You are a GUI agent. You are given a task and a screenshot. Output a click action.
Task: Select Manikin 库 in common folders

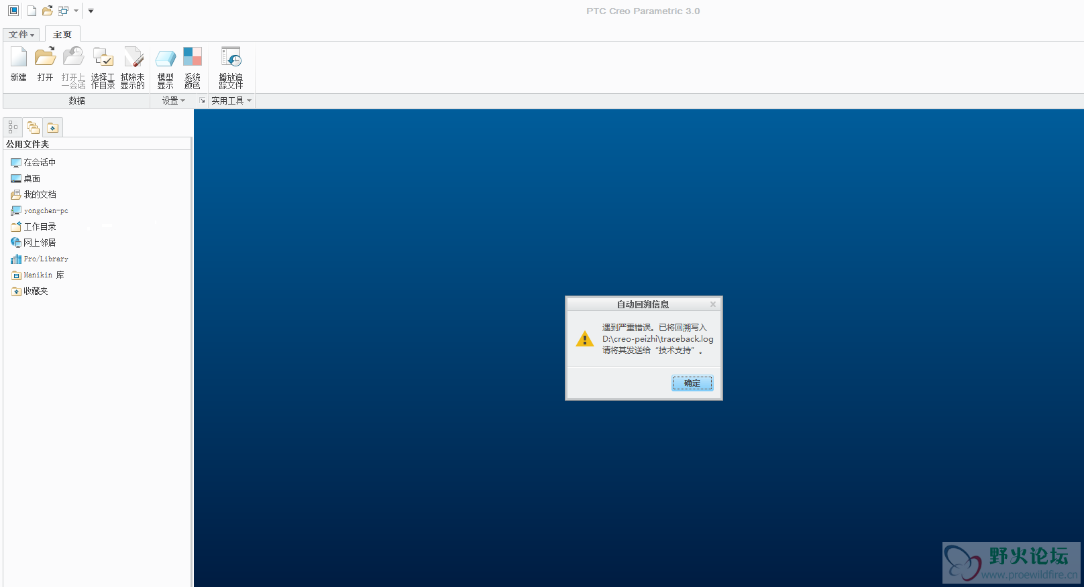point(38,275)
